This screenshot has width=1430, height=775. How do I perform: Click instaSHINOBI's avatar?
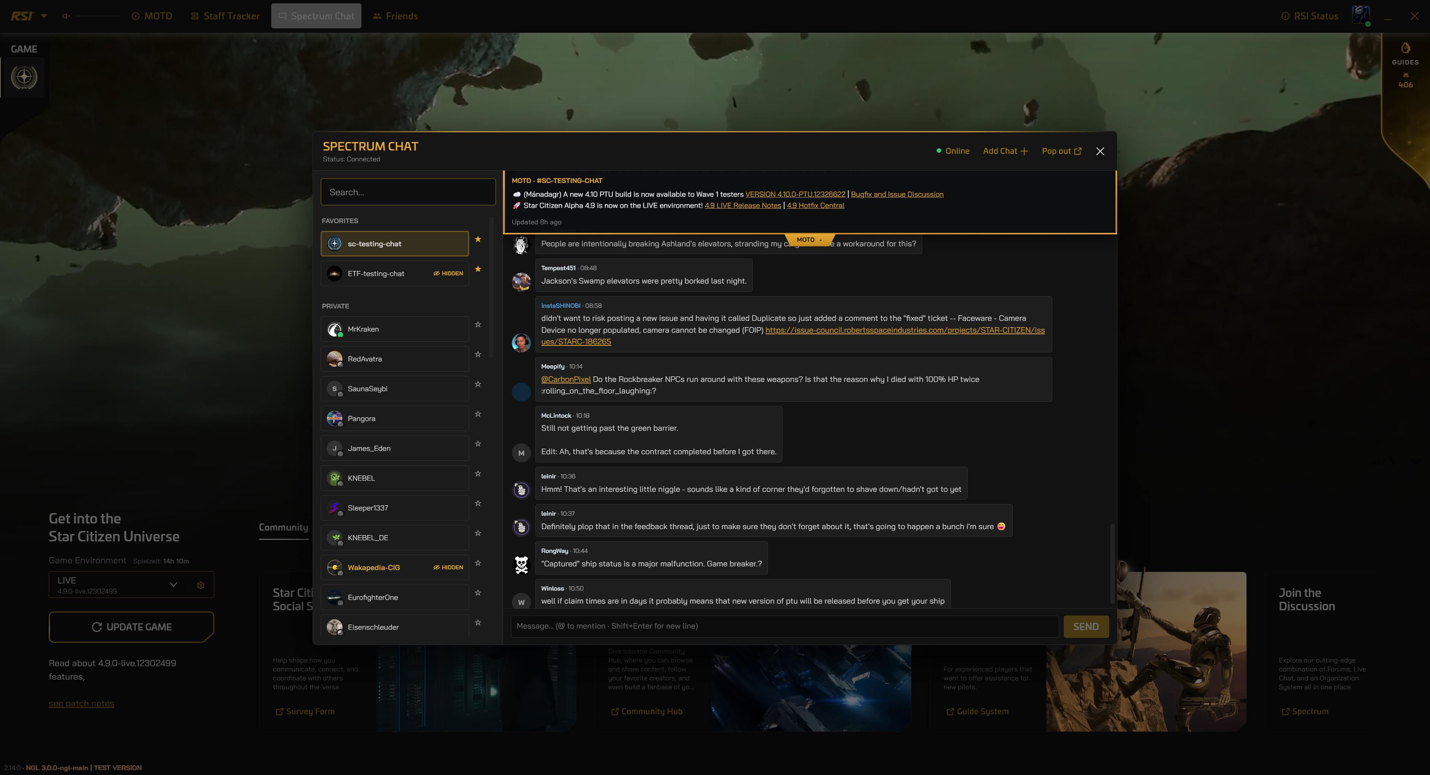click(521, 342)
